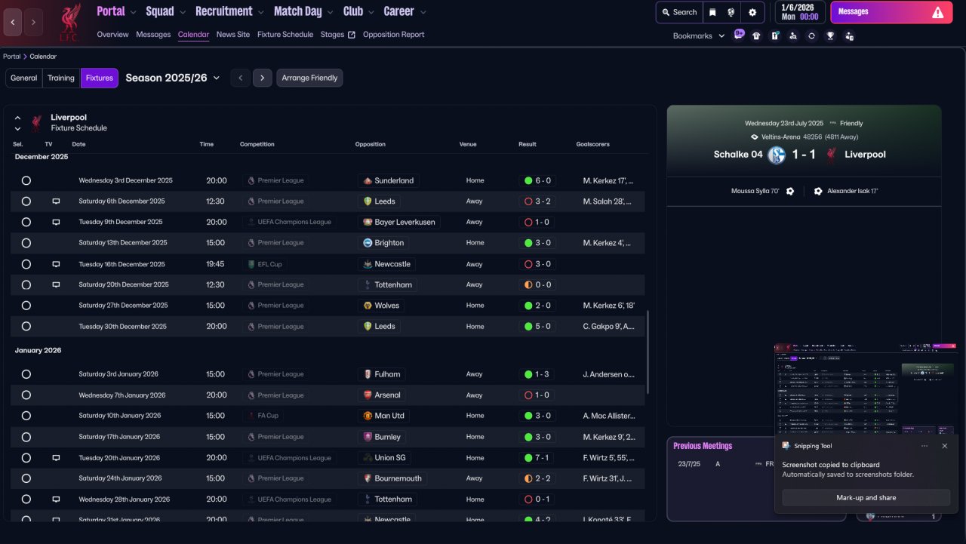Select the Arsenal fixture radio button

[x=26, y=395]
